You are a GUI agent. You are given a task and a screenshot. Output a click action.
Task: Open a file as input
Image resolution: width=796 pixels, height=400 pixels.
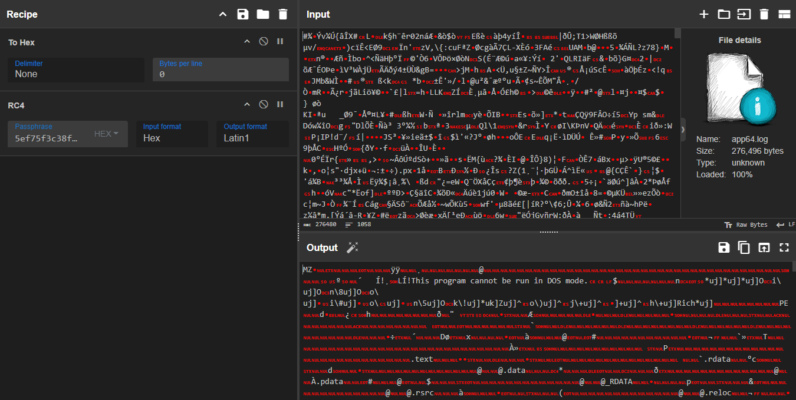point(723,14)
